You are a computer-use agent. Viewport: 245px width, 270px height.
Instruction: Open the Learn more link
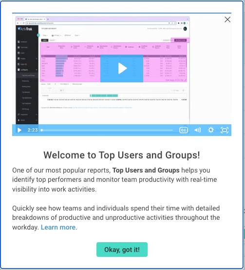click(58, 227)
